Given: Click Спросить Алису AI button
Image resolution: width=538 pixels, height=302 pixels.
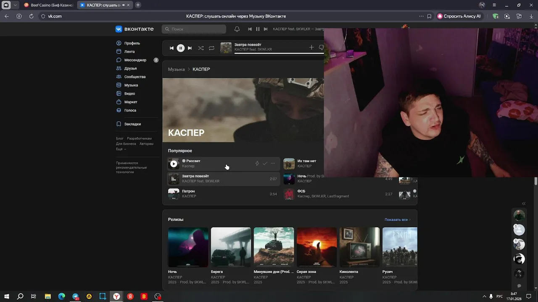Looking at the screenshot, I should [459, 16].
